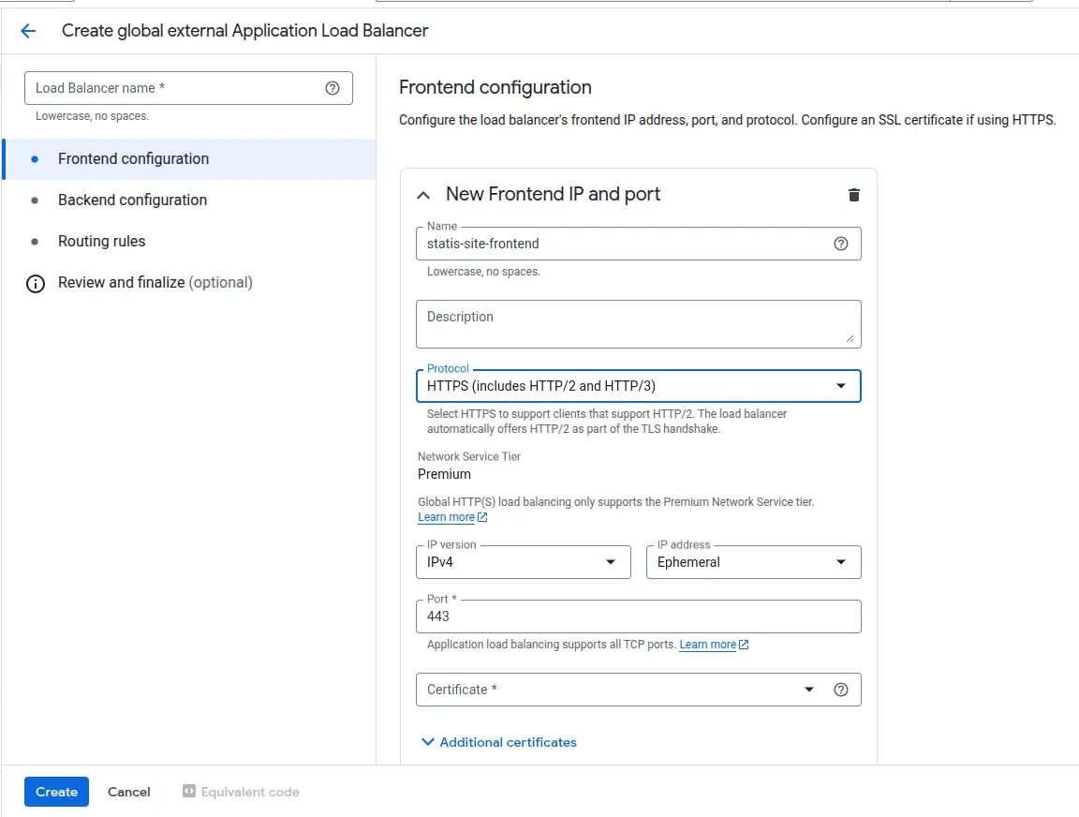Image resolution: width=1079 pixels, height=817 pixels.
Task: Delete the New Frontend IP and port entry
Action: click(853, 195)
